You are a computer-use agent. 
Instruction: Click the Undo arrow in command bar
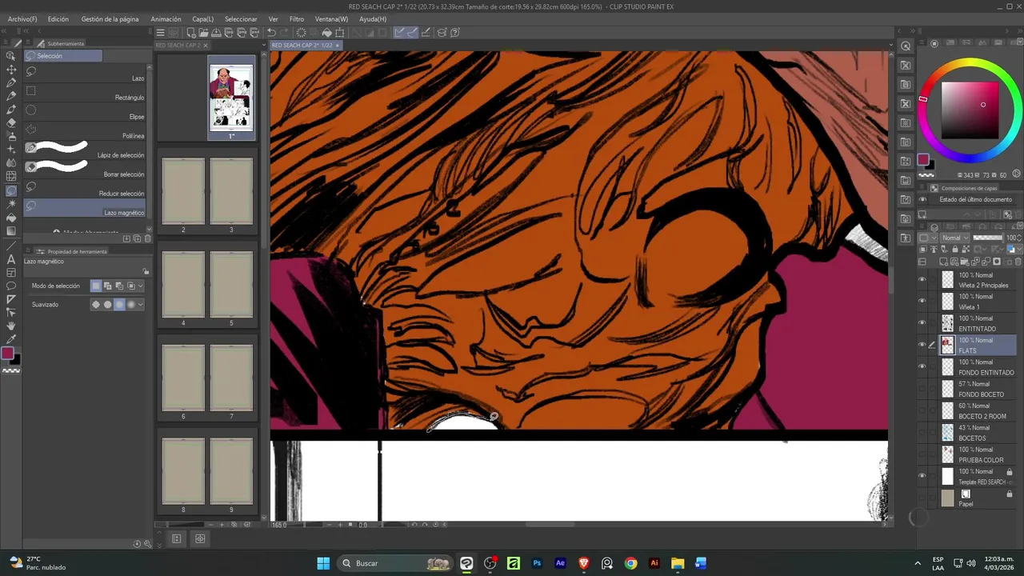coord(271,33)
